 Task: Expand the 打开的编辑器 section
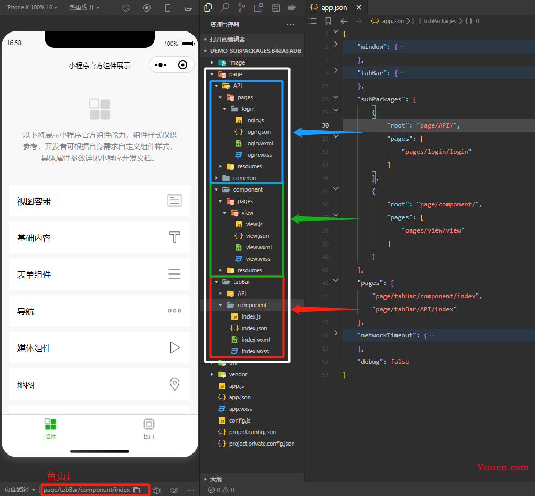tap(252, 39)
